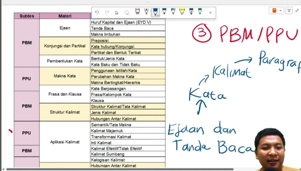Click the scrollbar left arrow

click(3, 169)
